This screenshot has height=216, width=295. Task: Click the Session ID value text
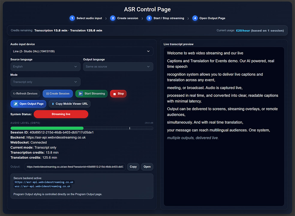pos(61,133)
